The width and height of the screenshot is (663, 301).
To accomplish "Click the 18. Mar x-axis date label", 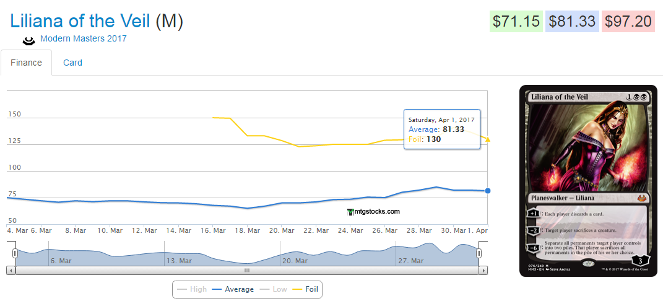I will coord(248,230).
